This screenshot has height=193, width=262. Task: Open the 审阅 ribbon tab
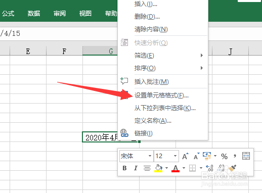(60, 13)
